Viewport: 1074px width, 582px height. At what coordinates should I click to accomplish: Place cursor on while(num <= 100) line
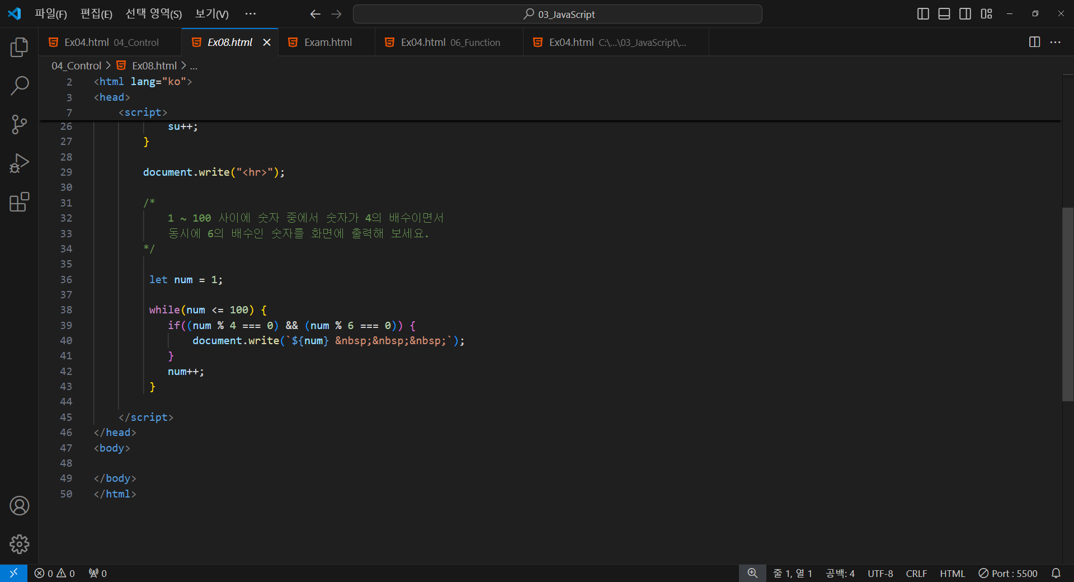click(208, 310)
